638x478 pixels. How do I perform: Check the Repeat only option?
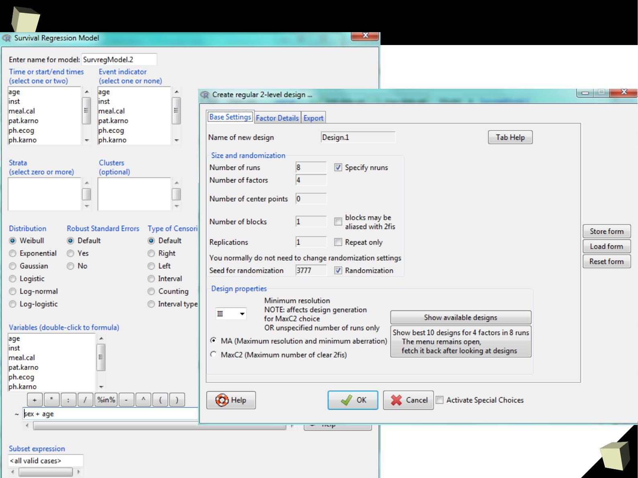tap(338, 242)
